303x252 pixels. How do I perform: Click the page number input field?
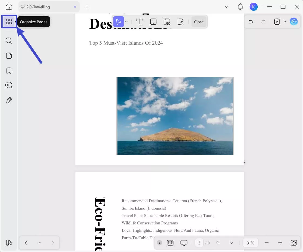point(199,243)
